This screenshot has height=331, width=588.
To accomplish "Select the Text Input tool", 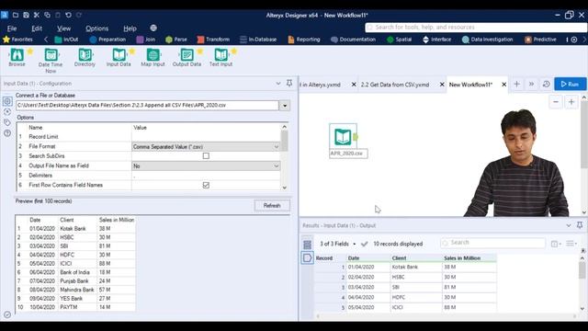I will [x=220, y=57].
